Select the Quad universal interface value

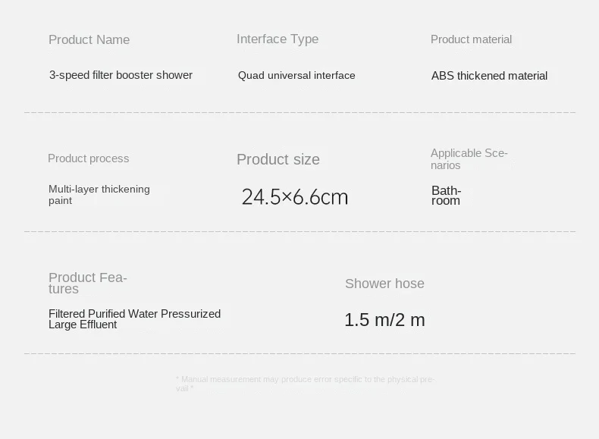[x=296, y=75]
